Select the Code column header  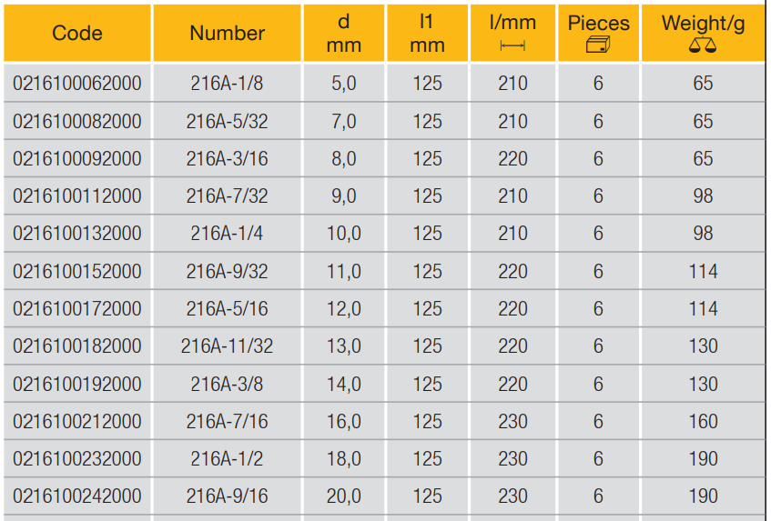(77, 34)
